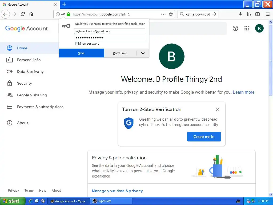Open People & sharing section
Image resolution: width=273 pixels, height=205 pixels.
click(32, 95)
